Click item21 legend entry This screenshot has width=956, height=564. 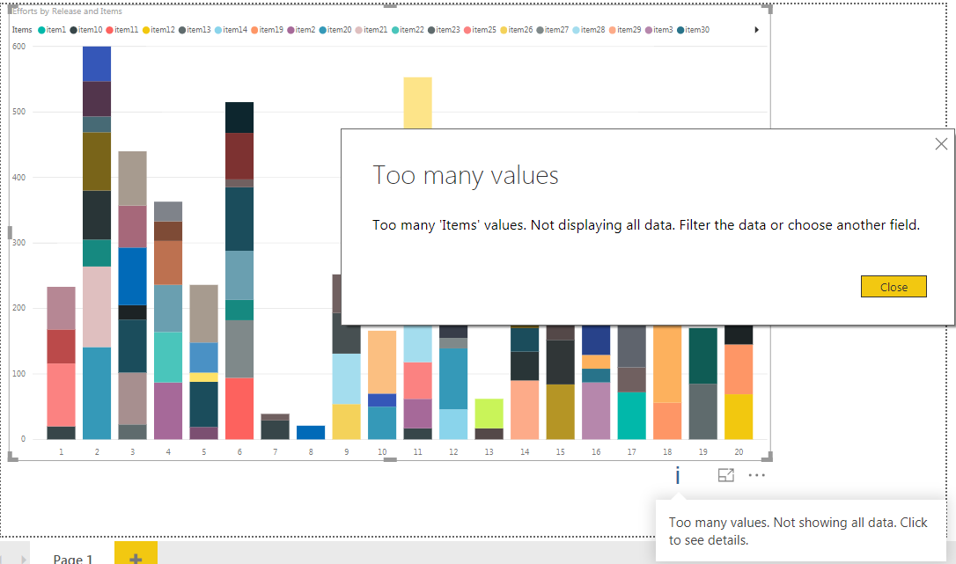pos(371,30)
